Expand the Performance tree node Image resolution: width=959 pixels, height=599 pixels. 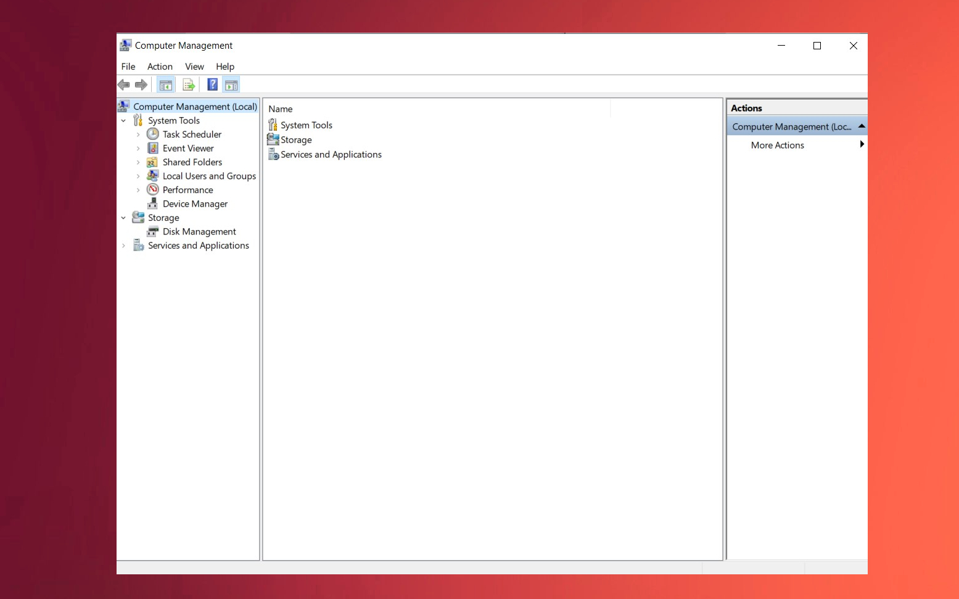pos(138,190)
